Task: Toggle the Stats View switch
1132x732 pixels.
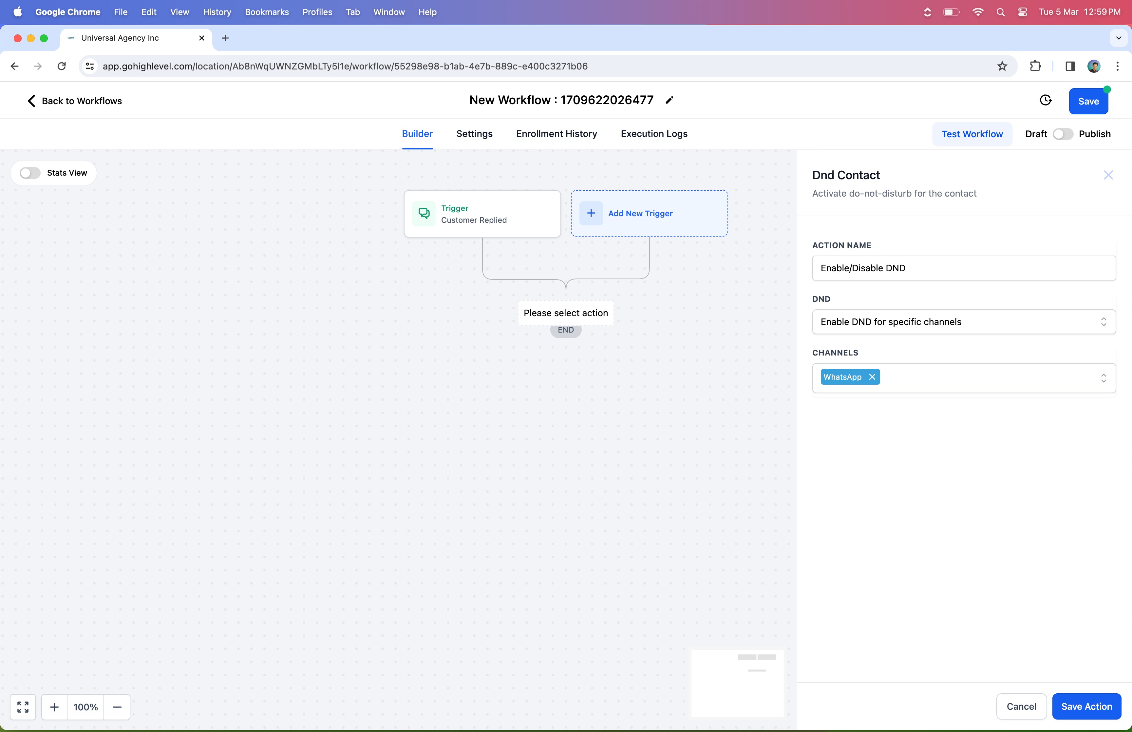Action: 30,173
